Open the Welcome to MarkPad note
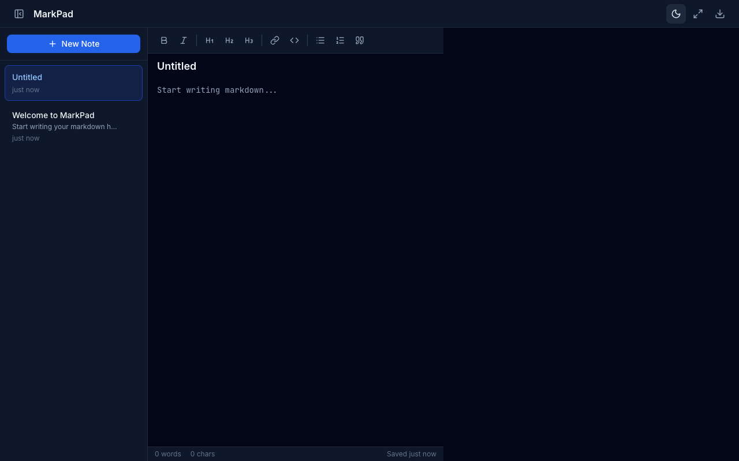 73,126
